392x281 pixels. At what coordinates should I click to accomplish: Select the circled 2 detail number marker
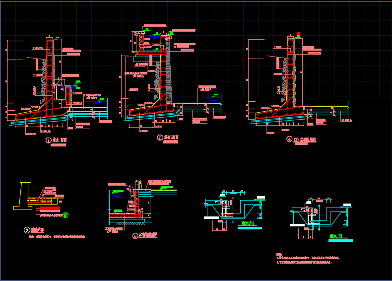(160, 138)
